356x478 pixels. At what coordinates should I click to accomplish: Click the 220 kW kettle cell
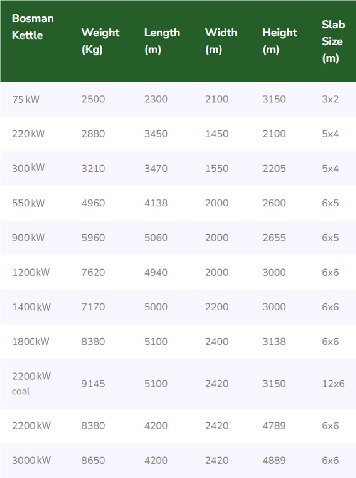28,134
